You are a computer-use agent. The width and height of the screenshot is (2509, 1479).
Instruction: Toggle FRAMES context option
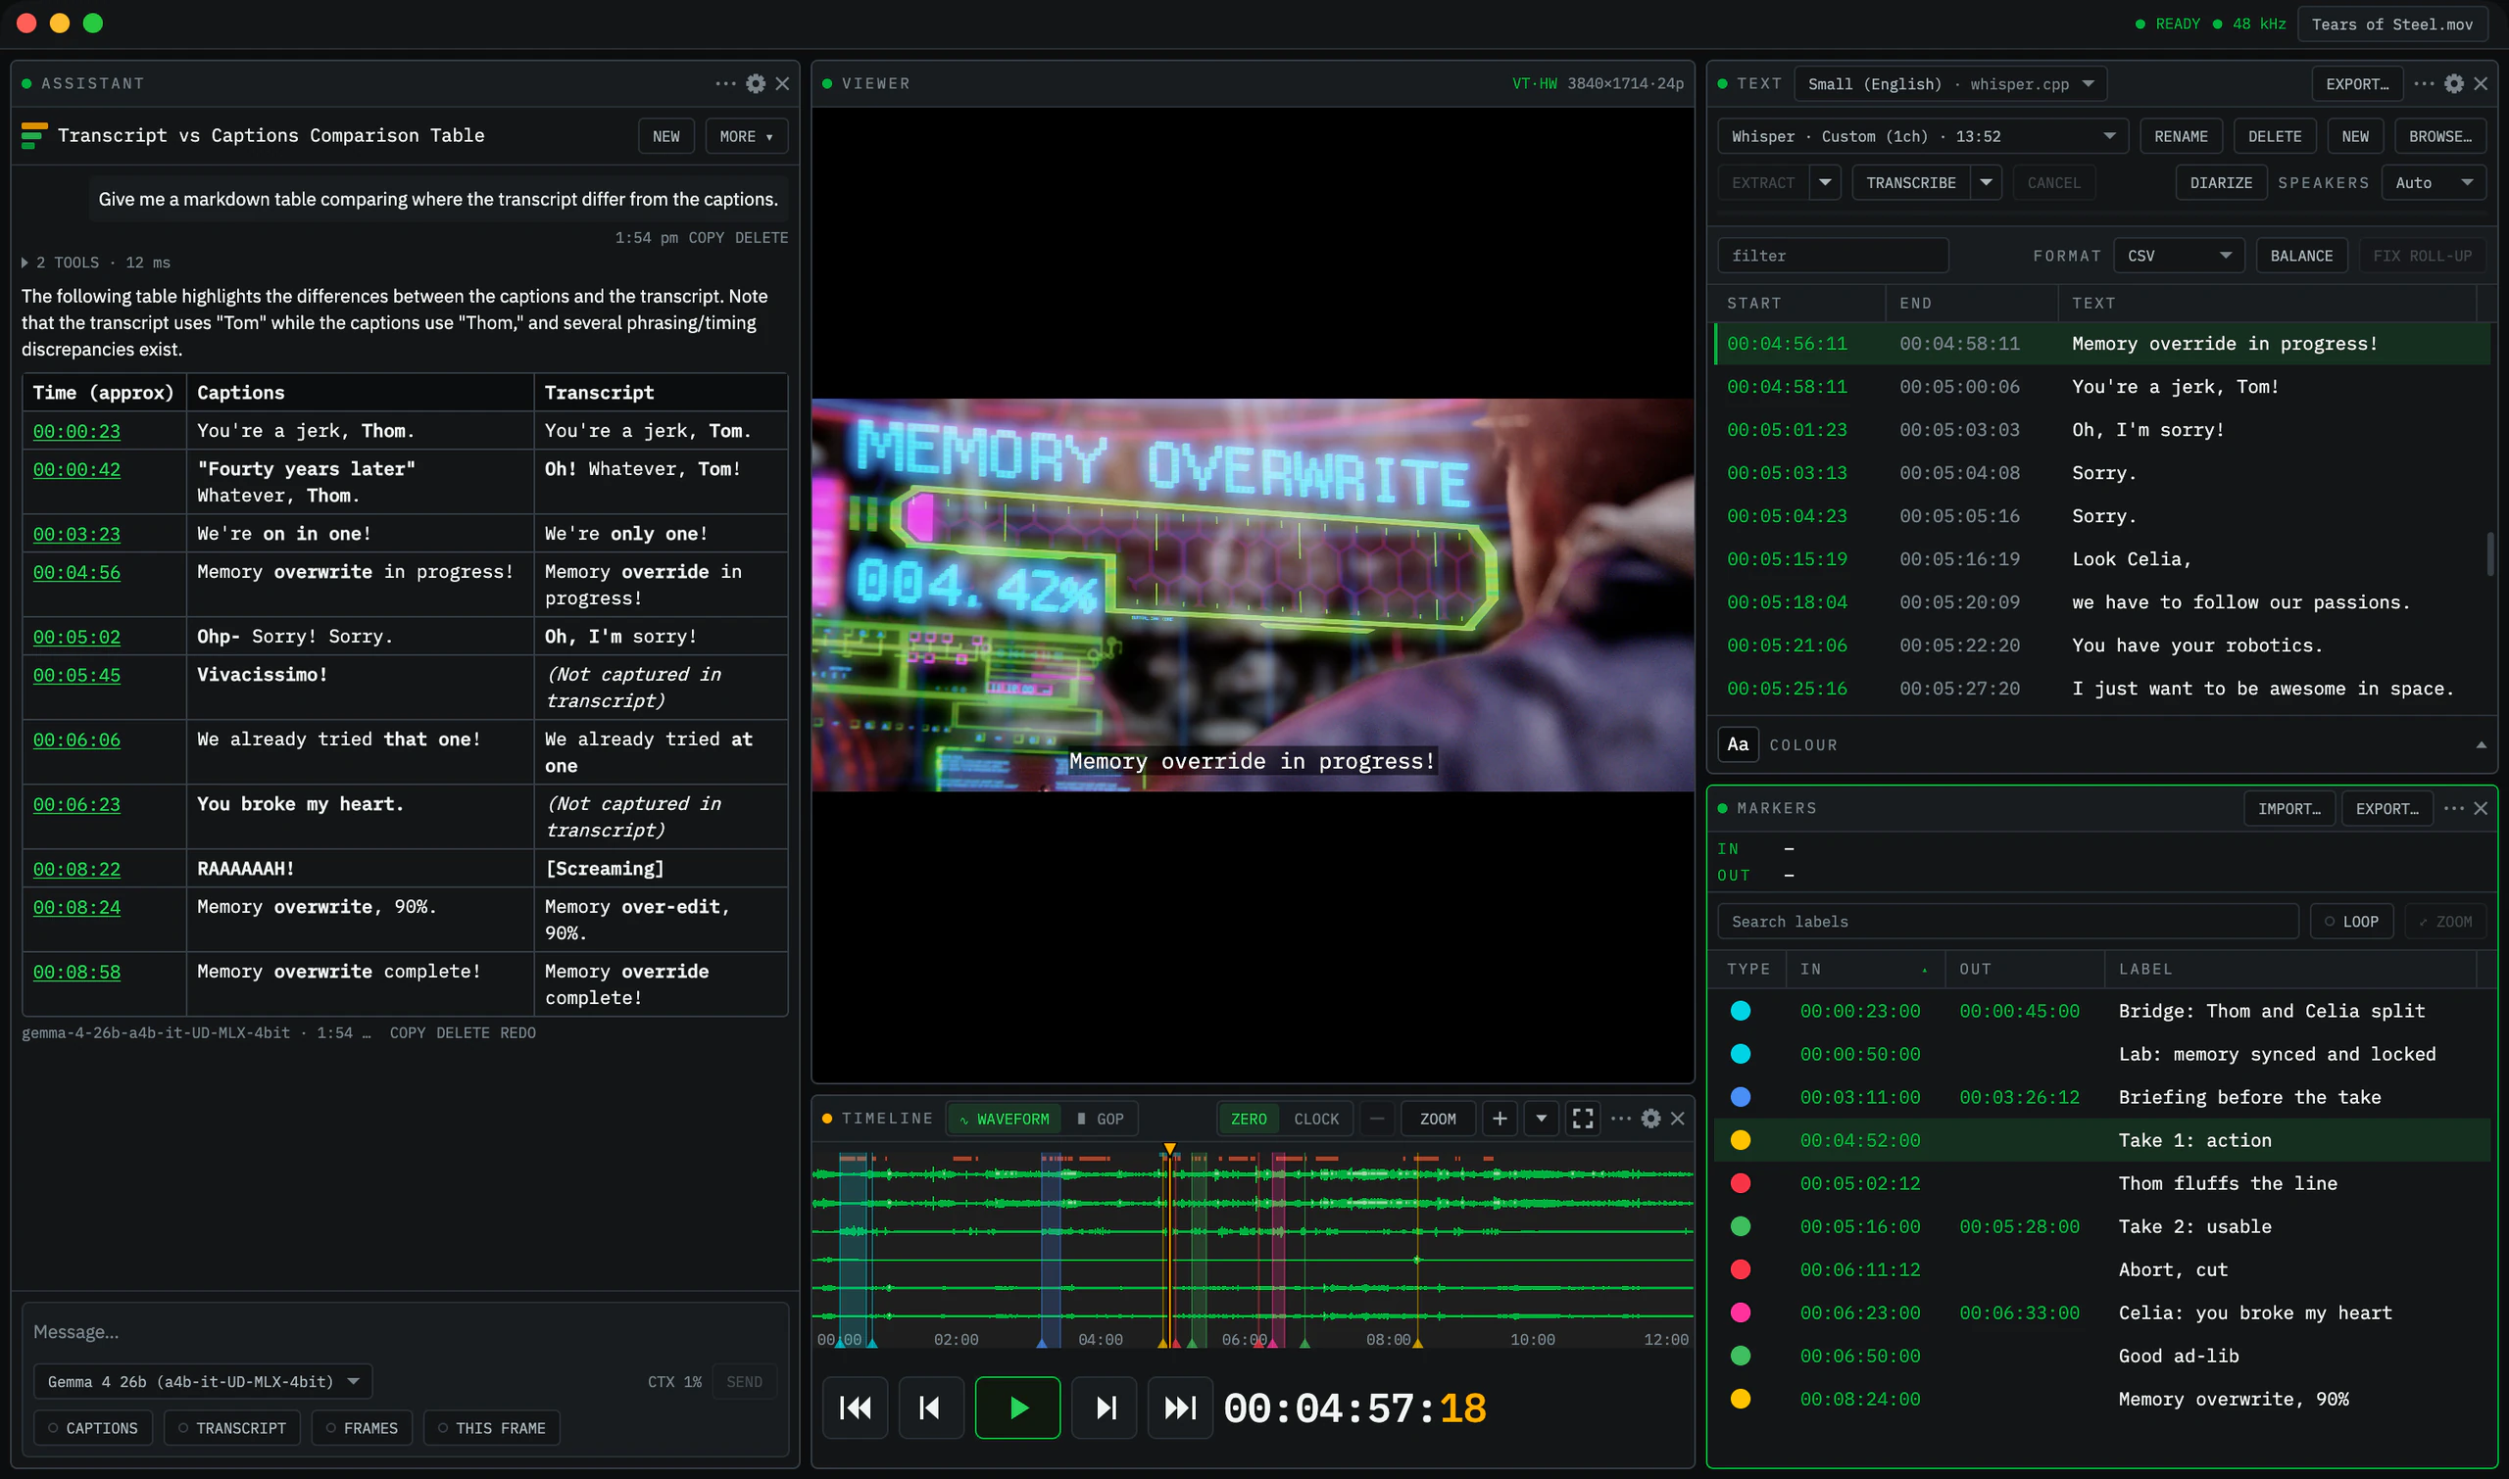[362, 1428]
